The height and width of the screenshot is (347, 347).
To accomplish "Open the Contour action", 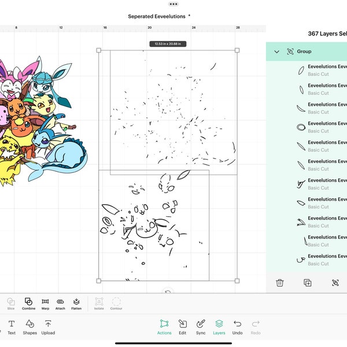I will coord(116,304).
